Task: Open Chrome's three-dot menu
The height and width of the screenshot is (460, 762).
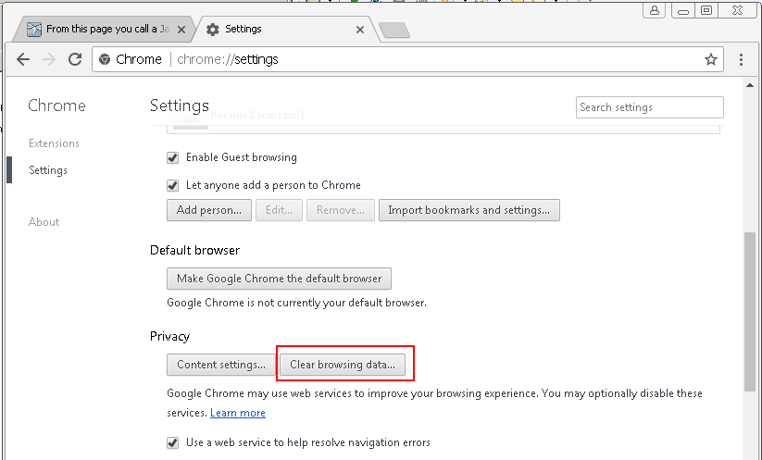Action: [x=741, y=59]
